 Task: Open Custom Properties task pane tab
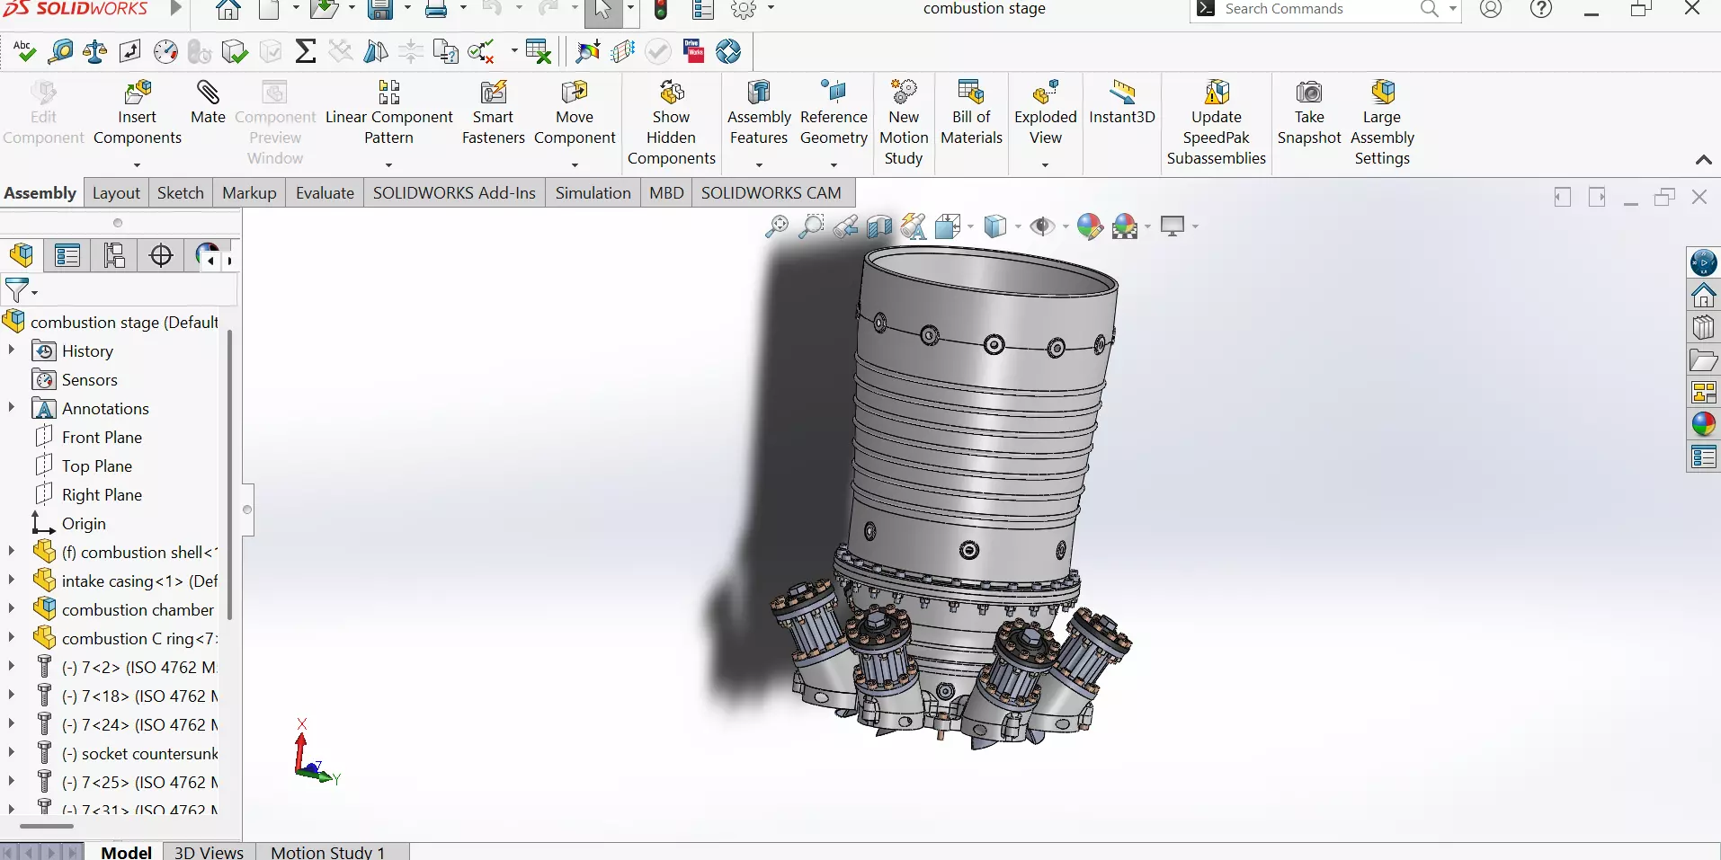(x=1703, y=457)
